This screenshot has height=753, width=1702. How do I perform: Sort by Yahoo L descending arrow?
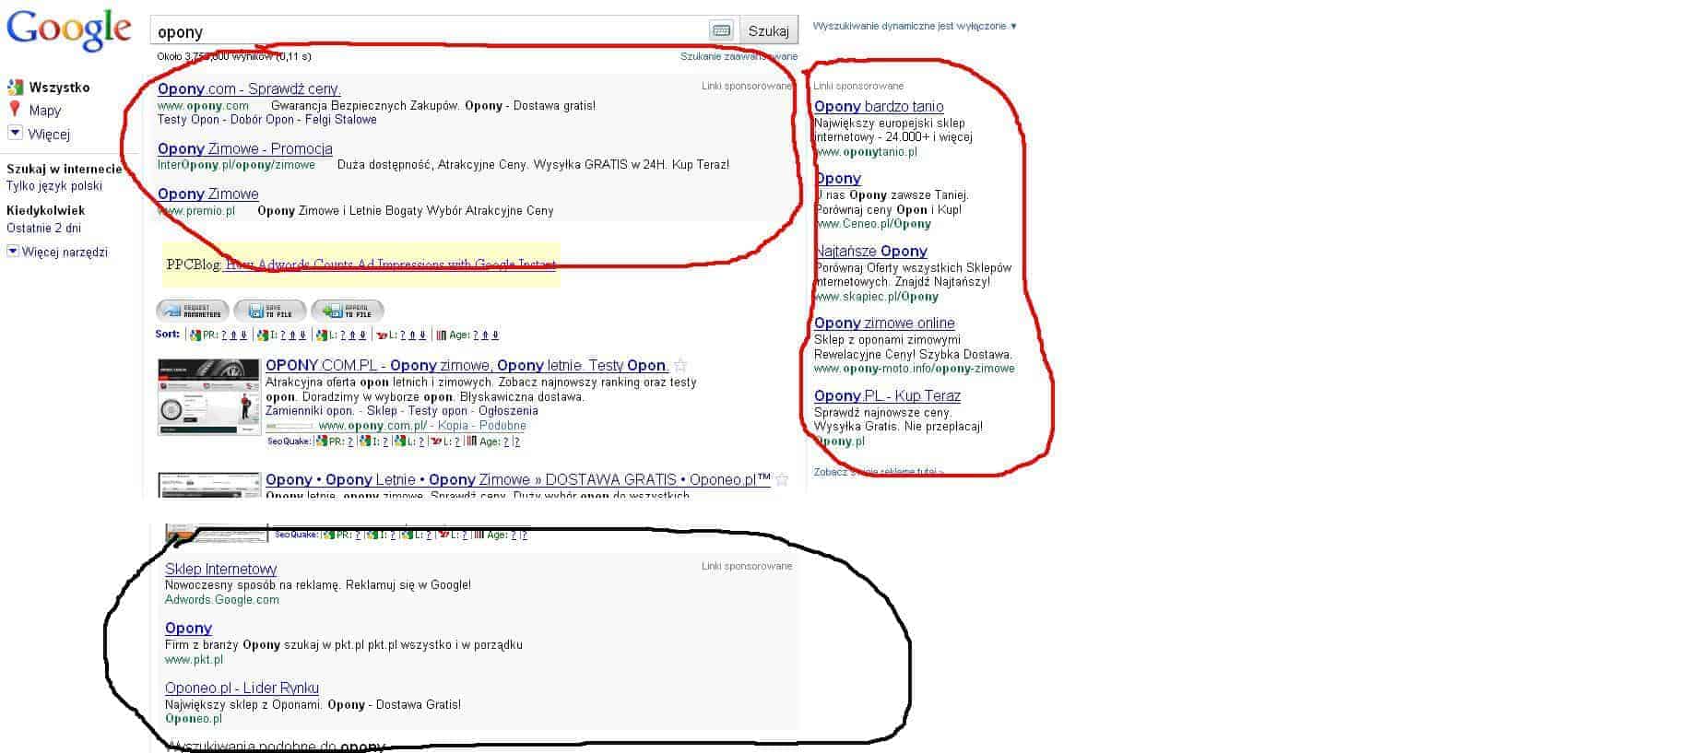point(422,335)
